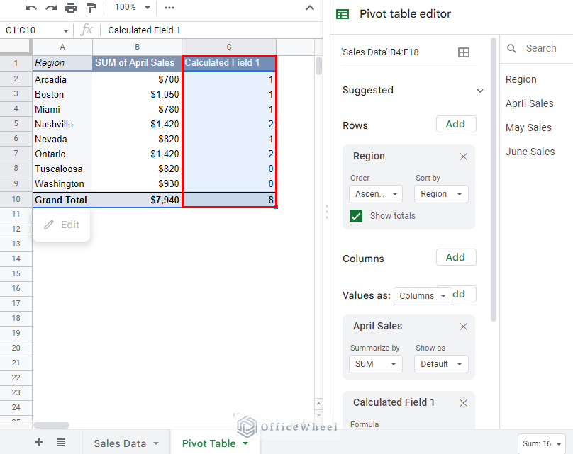This screenshot has width=573, height=454.
Task: Click Add next to Rows
Action: 455,123
